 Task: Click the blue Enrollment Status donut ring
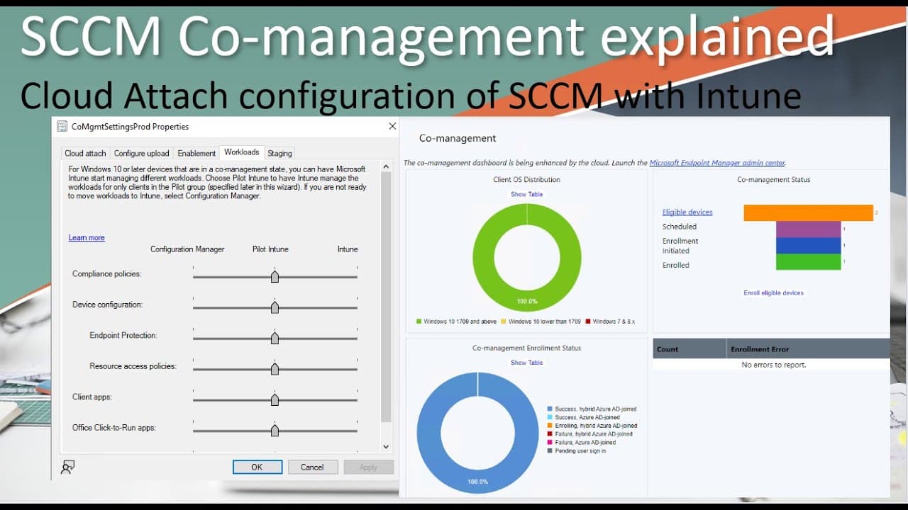428,433
